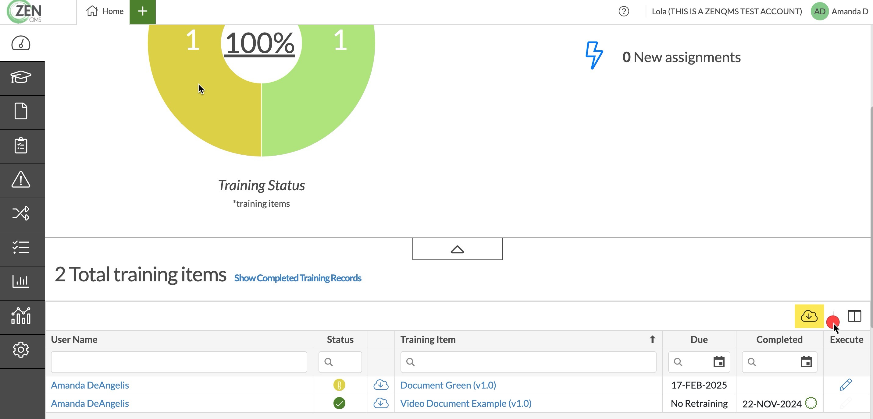The width and height of the screenshot is (873, 419).
Task: Open Amanda DeAngelis link in Video Document row
Action: (x=90, y=403)
